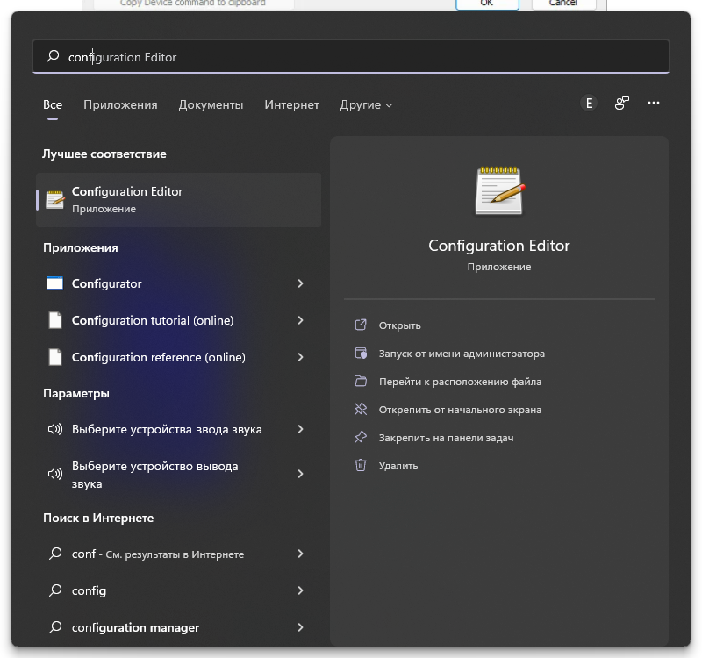This screenshot has height=658, width=702.
Task: Click the unpin icon for start screen
Action: (361, 409)
